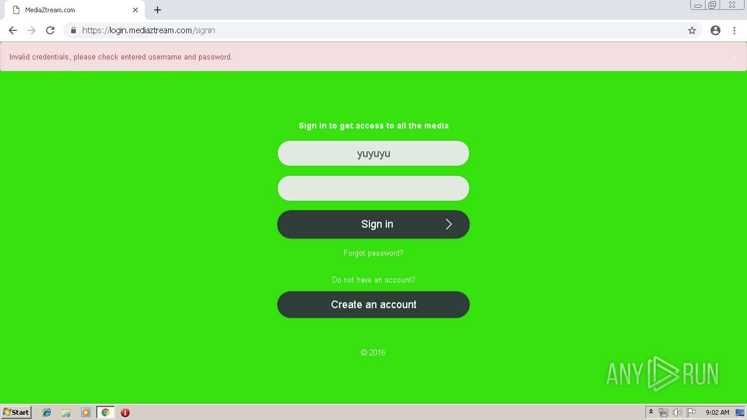Click the 9:02 AM clock
The width and height of the screenshot is (747, 420).
pos(717,412)
